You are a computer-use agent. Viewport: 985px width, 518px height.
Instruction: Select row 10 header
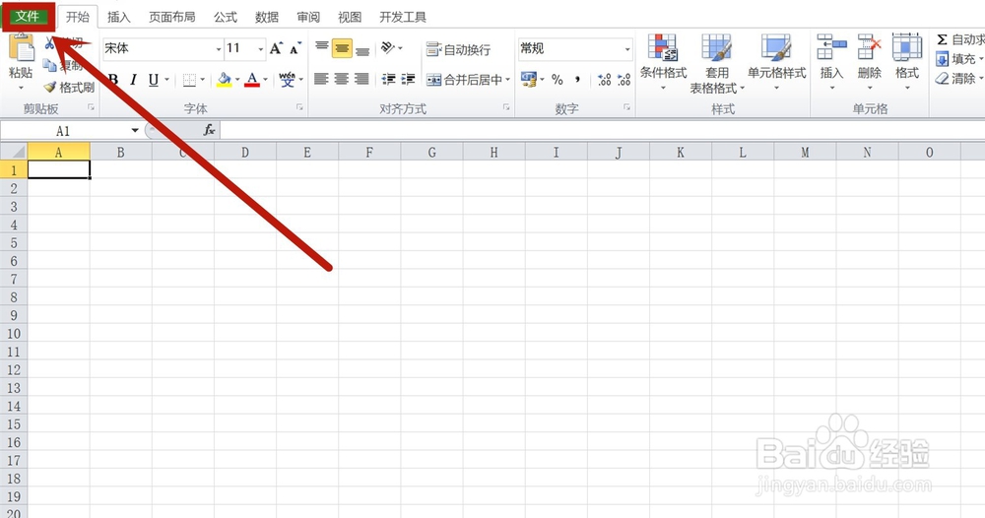click(14, 334)
